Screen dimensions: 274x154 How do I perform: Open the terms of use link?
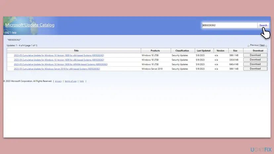pos(70,81)
